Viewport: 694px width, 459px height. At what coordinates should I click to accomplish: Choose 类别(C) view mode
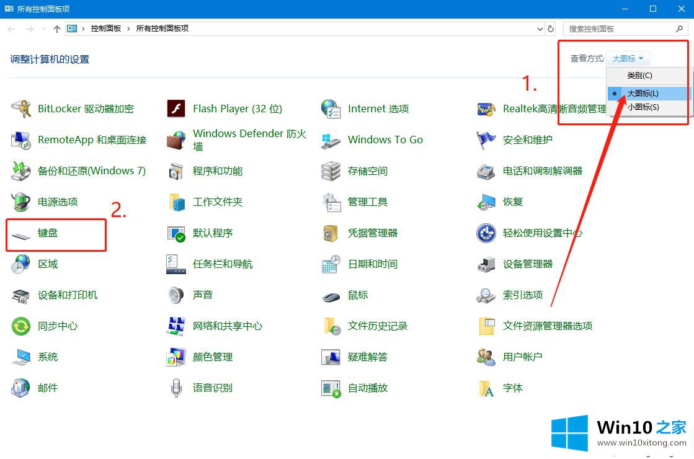click(649, 75)
